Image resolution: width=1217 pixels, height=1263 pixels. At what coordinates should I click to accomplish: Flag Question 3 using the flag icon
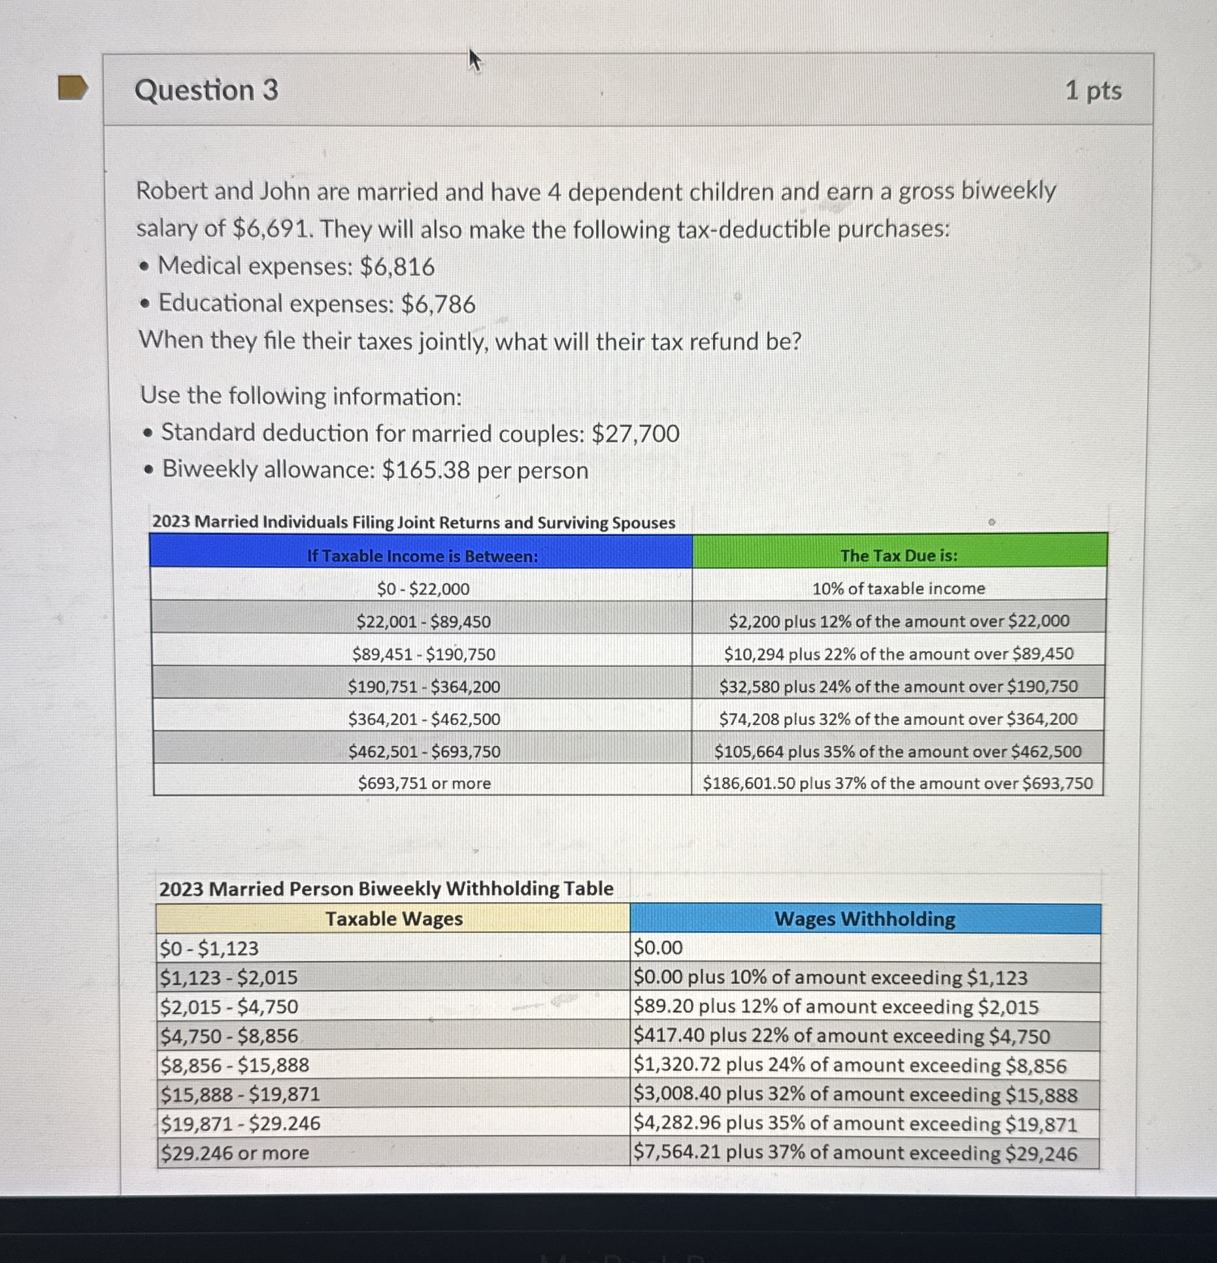click(x=73, y=88)
